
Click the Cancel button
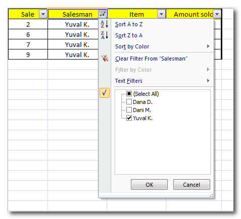tap(191, 185)
